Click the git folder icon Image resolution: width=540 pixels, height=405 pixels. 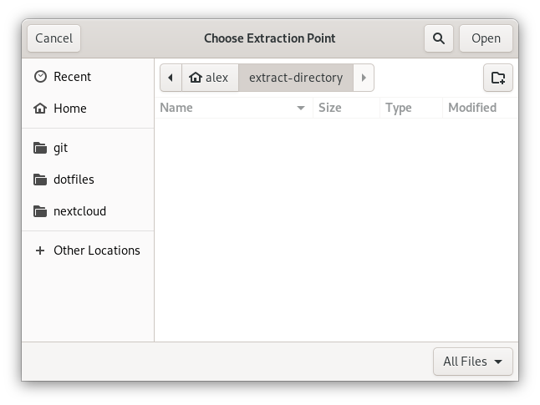click(x=40, y=148)
